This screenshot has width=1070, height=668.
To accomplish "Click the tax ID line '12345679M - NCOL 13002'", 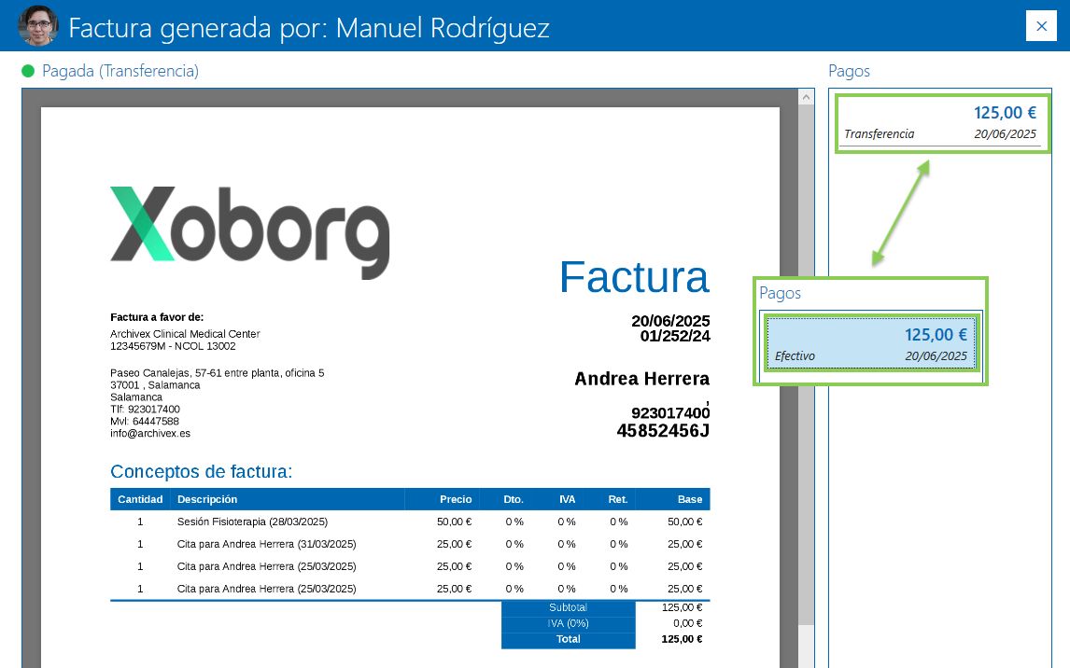I will (173, 346).
